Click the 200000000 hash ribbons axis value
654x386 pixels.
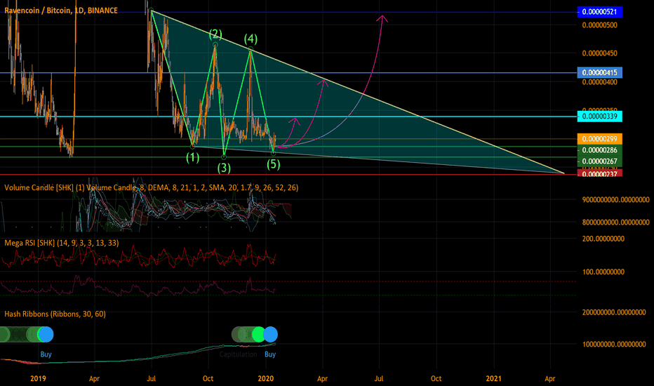click(x=614, y=312)
